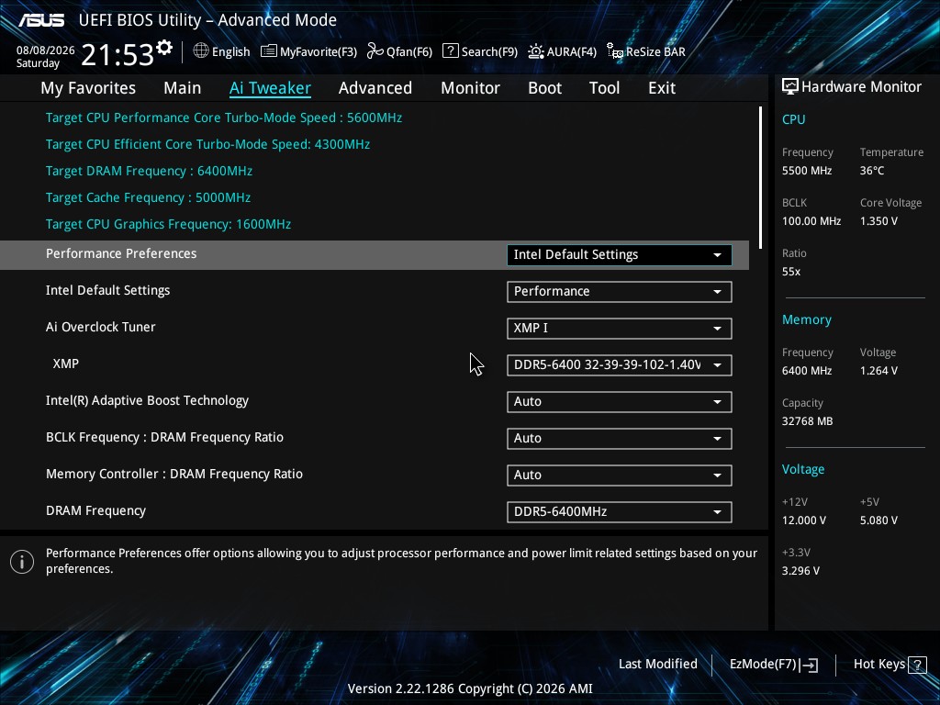Click BCLK Frequency : DRAM Frequency Ratio label

click(x=164, y=437)
